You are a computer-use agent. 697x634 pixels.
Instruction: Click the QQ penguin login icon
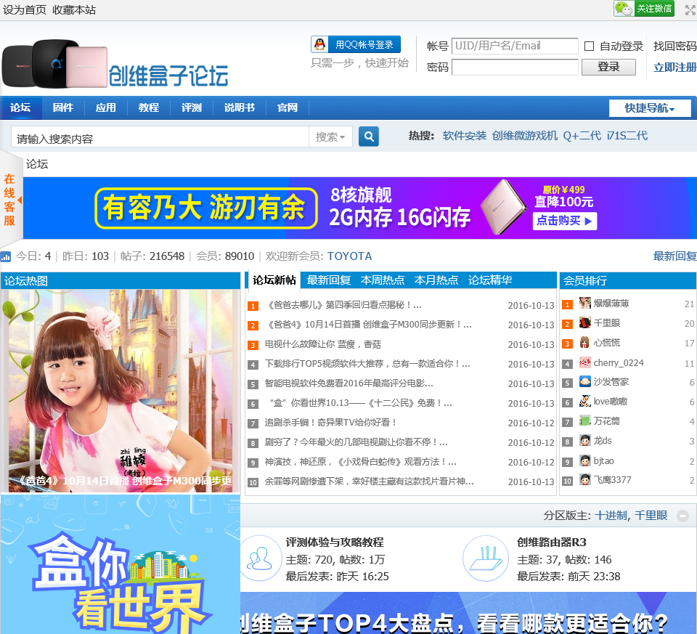point(319,44)
